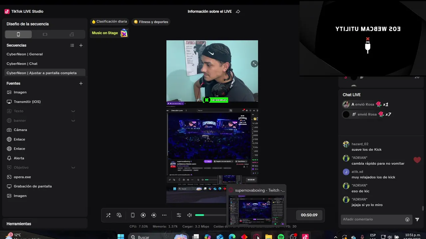
Task: Open the supernovaboxing Twitch thumbnail preview
Action: pos(256,210)
